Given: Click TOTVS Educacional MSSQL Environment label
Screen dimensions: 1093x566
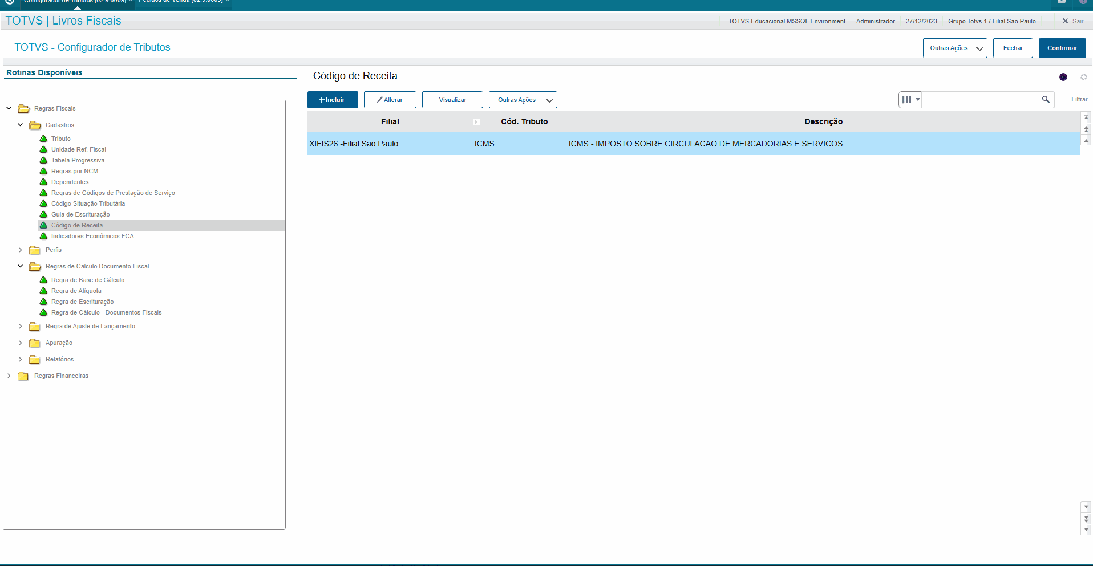Looking at the screenshot, I should coord(787,21).
